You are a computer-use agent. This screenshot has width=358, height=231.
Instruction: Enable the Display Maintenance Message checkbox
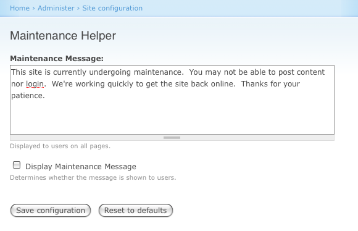17,165
